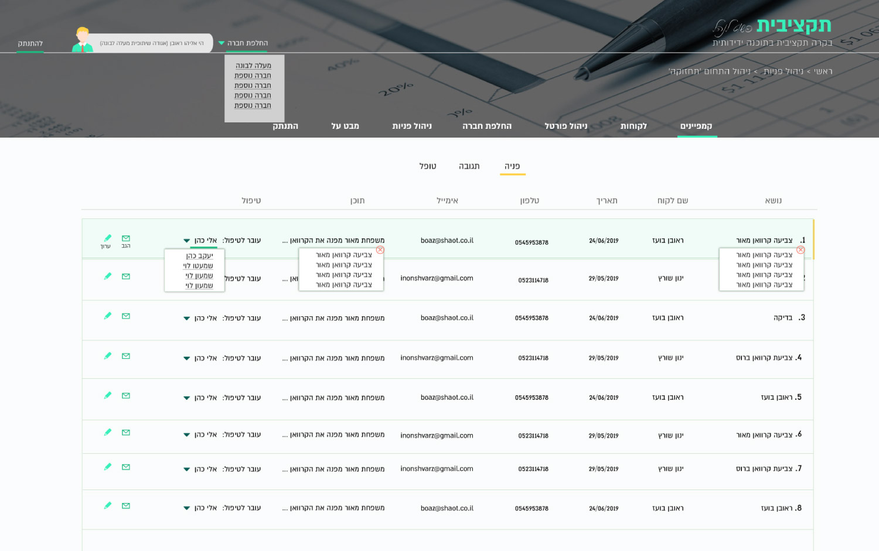The image size is (879, 551).
Task: Click the בדיקה subject cell in row 3
Action: coord(783,318)
